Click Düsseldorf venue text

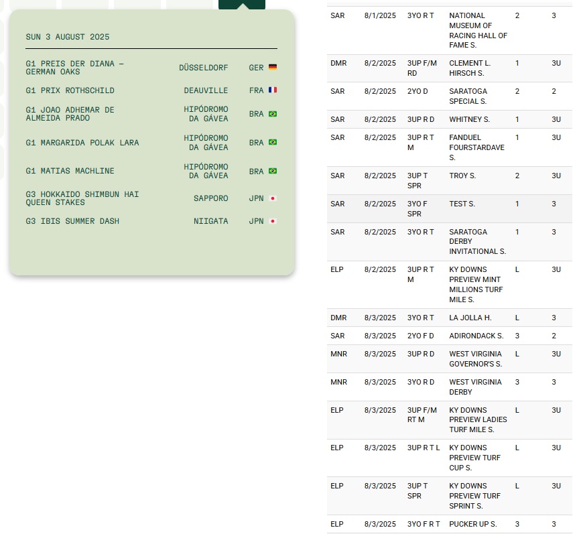(204, 68)
